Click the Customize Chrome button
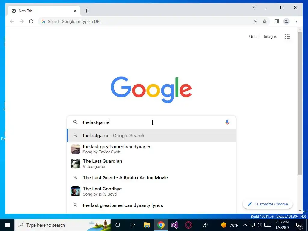The height and width of the screenshot is (231, 308). coord(268,204)
